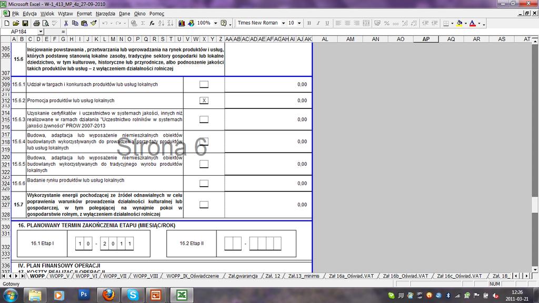Image resolution: width=539 pixels, height=303 pixels.
Task: Save the workbook with the floppy icon
Action: click(25, 23)
